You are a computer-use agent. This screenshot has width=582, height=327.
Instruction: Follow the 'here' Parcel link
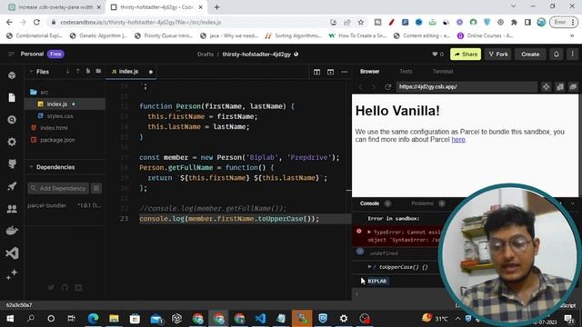click(458, 140)
